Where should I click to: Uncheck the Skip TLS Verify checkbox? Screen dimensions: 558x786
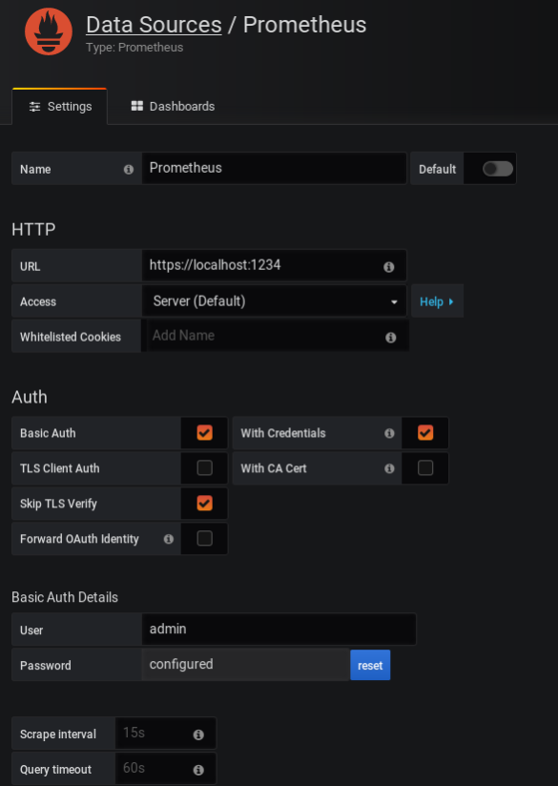click(204, 503)
